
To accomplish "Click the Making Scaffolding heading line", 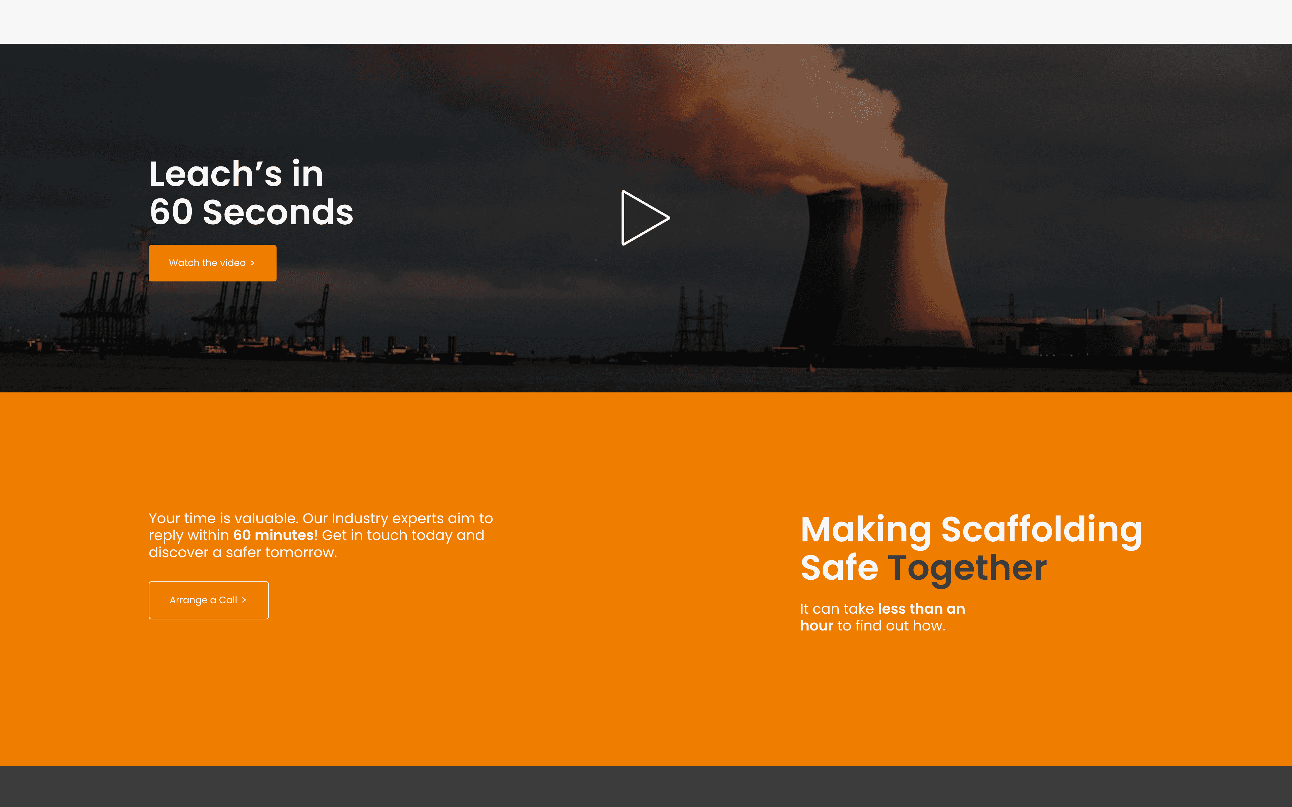I will coord(971,530).
